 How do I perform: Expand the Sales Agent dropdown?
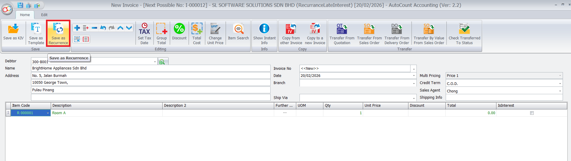pos(560,91)
